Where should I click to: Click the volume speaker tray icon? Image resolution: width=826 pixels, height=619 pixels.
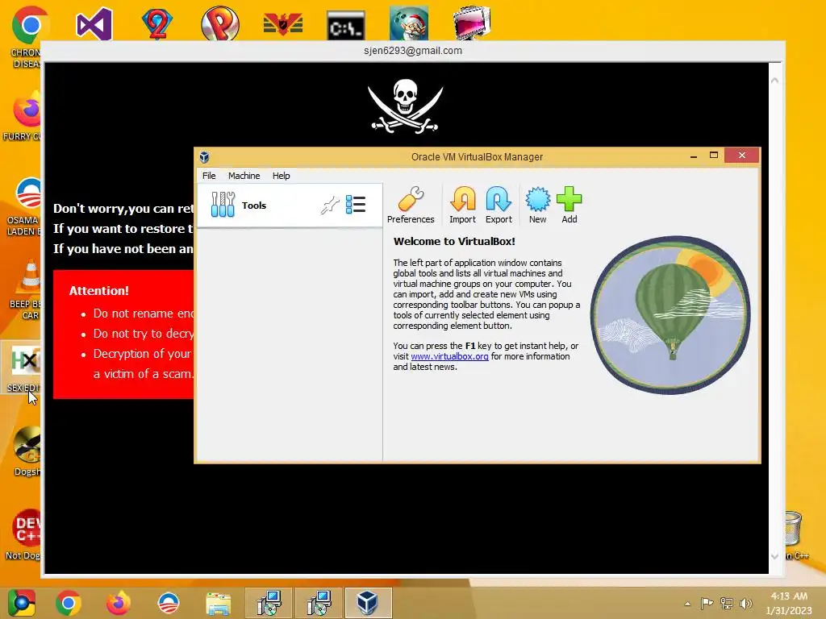(745, 603)
